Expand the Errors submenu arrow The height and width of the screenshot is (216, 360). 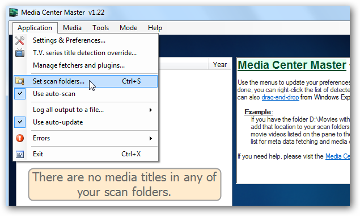pos(151,138)
